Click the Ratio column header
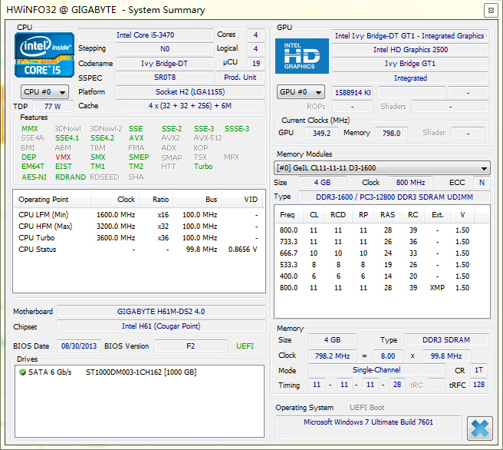Viewport: 503px width, 450px height. 156,200
